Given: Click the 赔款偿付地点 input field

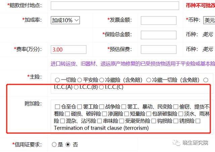Looking at the screenshot, I should click(x=115, y=6).
